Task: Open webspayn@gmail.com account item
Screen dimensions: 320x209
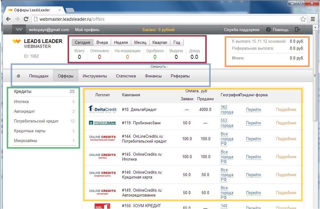Action: coord(49,30)
